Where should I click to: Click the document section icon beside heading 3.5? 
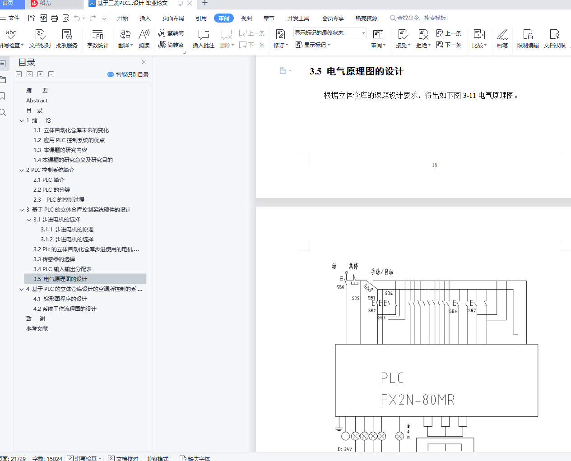point(283,71)
